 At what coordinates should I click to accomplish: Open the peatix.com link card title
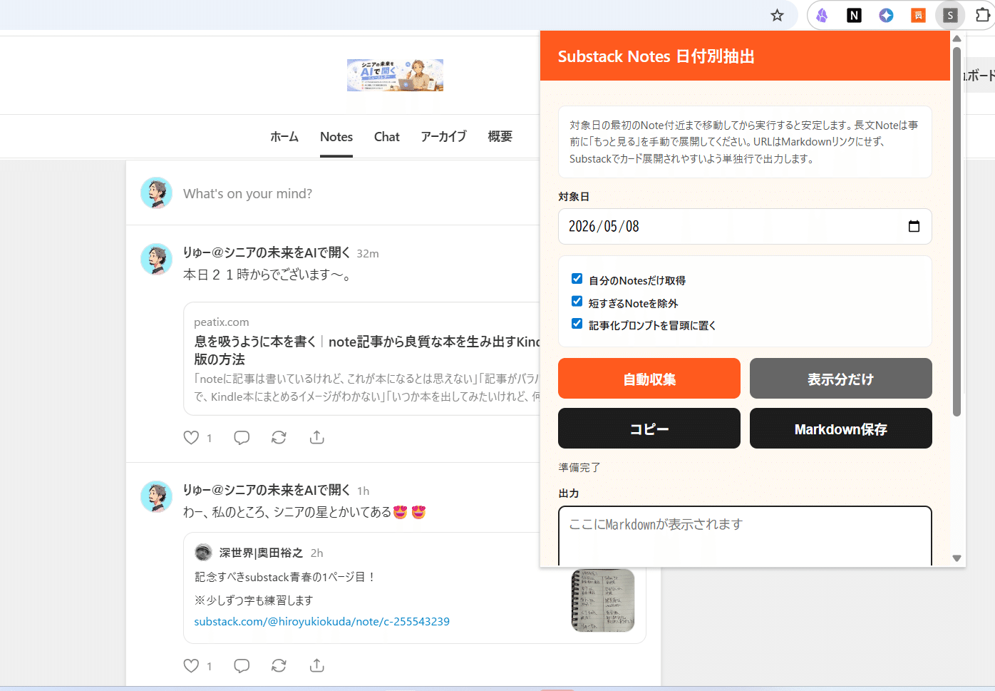[367, 350]
